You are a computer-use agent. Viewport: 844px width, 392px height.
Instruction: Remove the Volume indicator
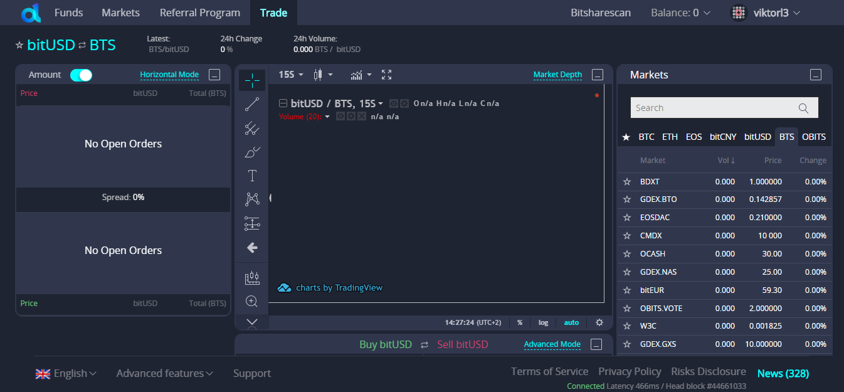[361, 116]
